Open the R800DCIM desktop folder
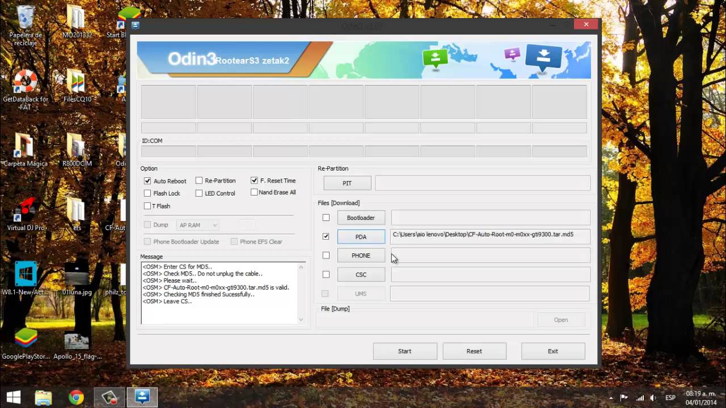 pos(77,150)
